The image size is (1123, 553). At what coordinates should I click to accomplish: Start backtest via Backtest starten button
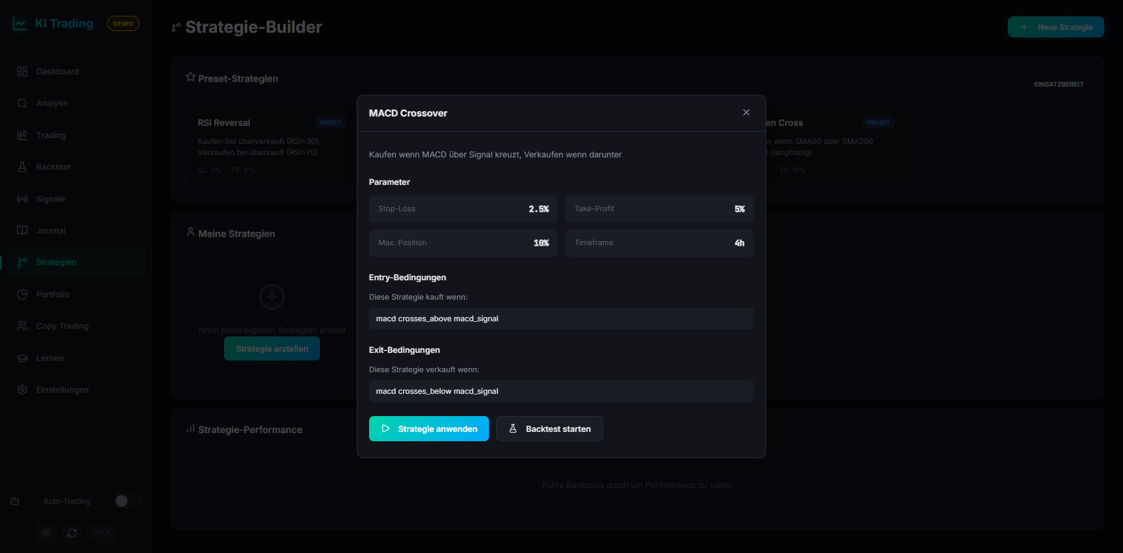549,429
